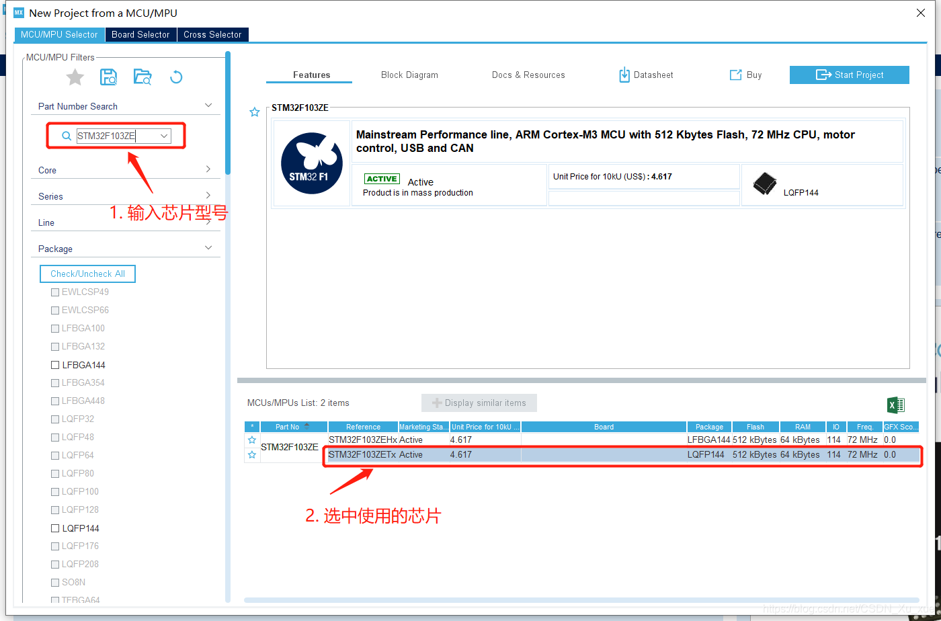Check the LFBGA144 package checkbox
This screenshot has height=621, width=941.
[55, 365]
